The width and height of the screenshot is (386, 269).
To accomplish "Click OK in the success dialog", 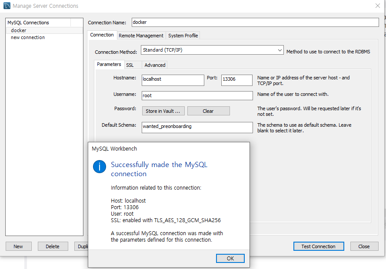I will click(230, 259).
